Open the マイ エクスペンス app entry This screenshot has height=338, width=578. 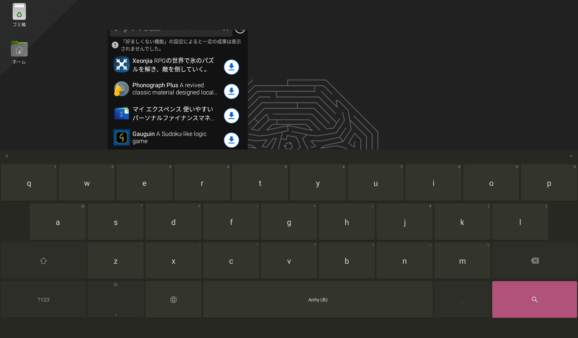(x=173, y=113)
